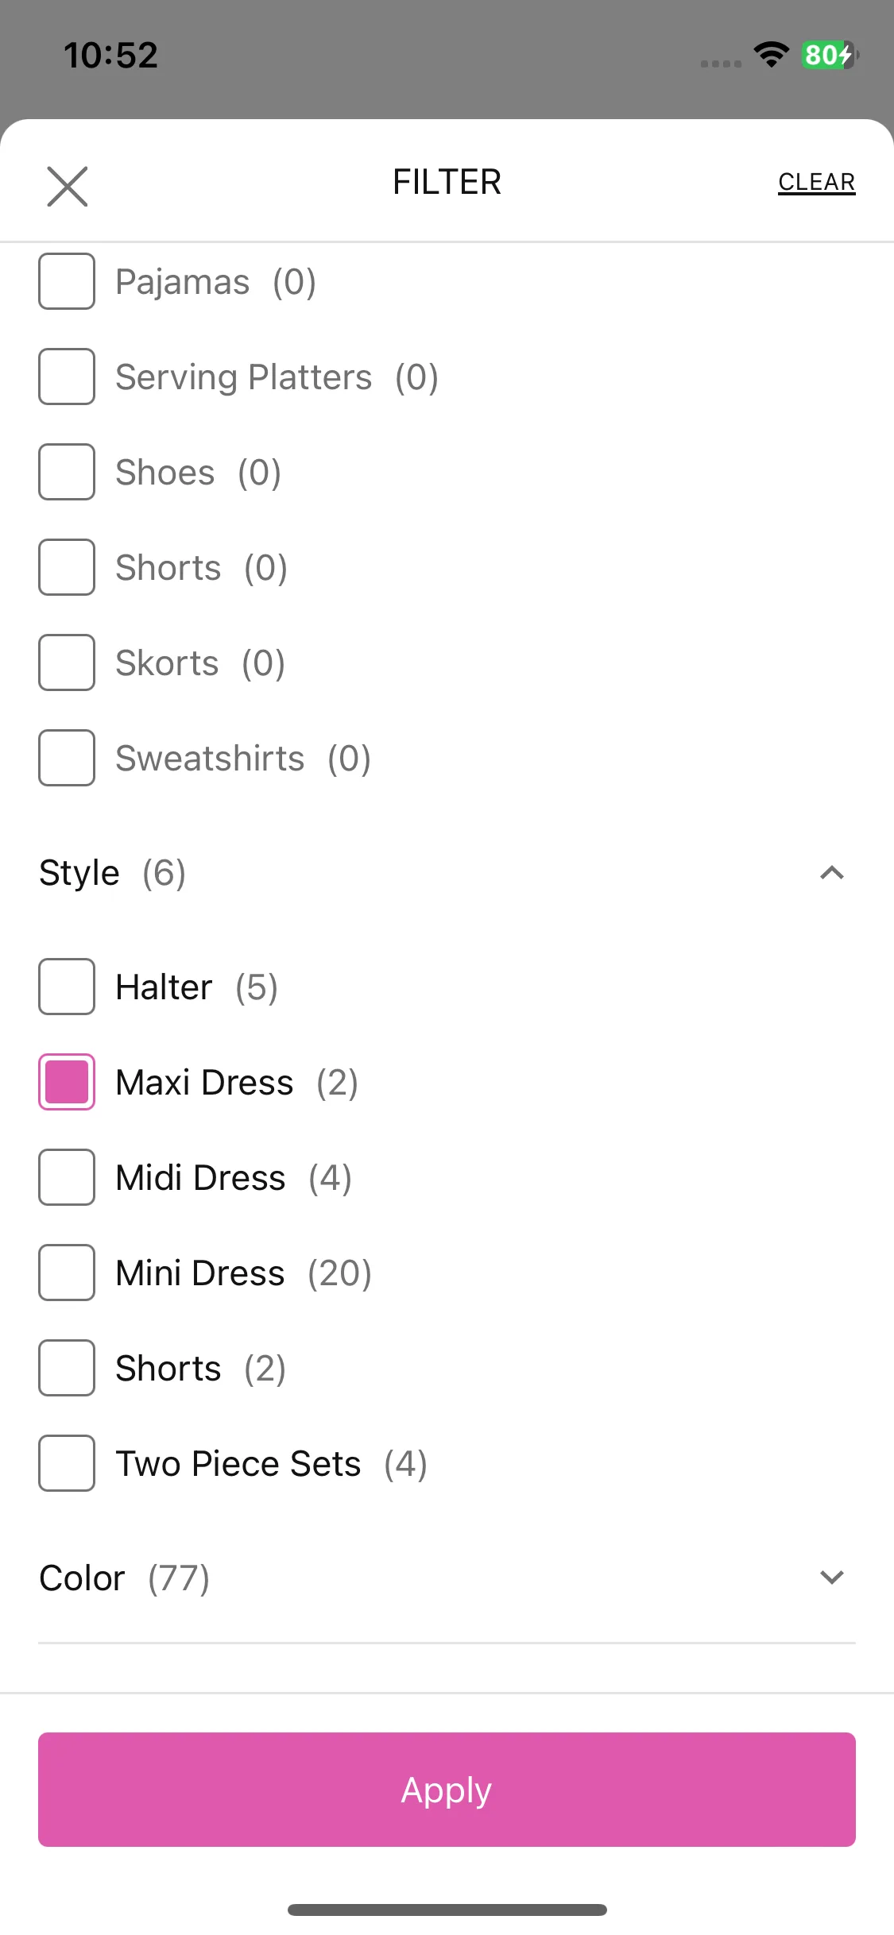Viewport: 894px width, 1935px height.
Task: Open the Color (77) filter group
Action: (447, 1578)
